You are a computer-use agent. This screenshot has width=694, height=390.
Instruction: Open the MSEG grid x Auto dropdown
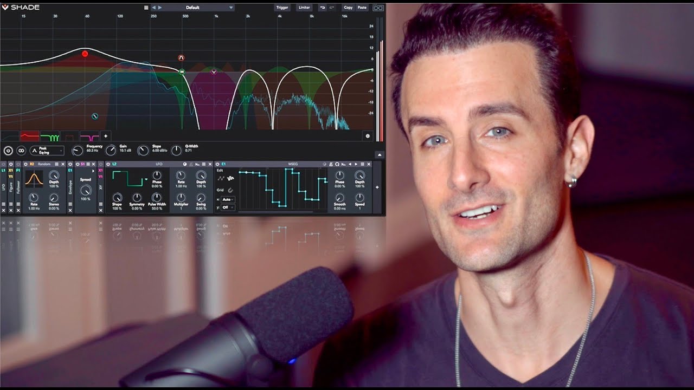click(228, 199)
